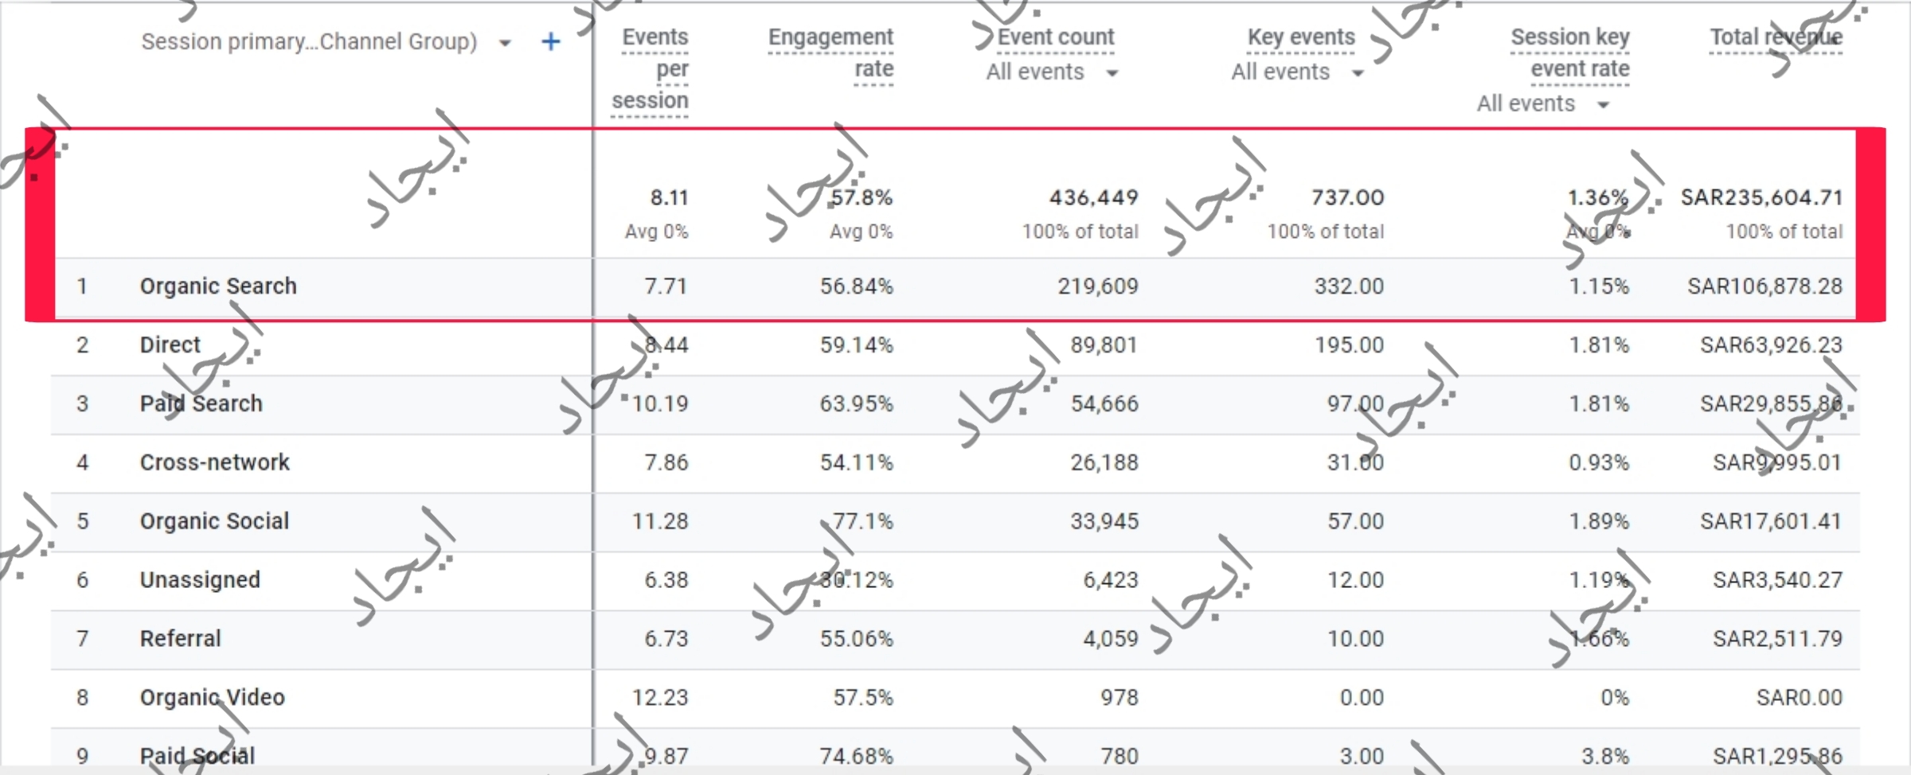Click Organic Social key events 57.00
Viewport: 1911px width, 775px height.
[1355, 522]
